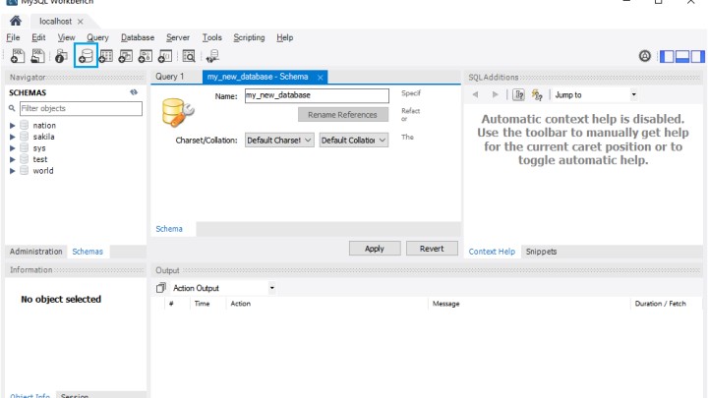Create new stored procedure toolbar icon

pyautogui.click(x=146, y=56)
